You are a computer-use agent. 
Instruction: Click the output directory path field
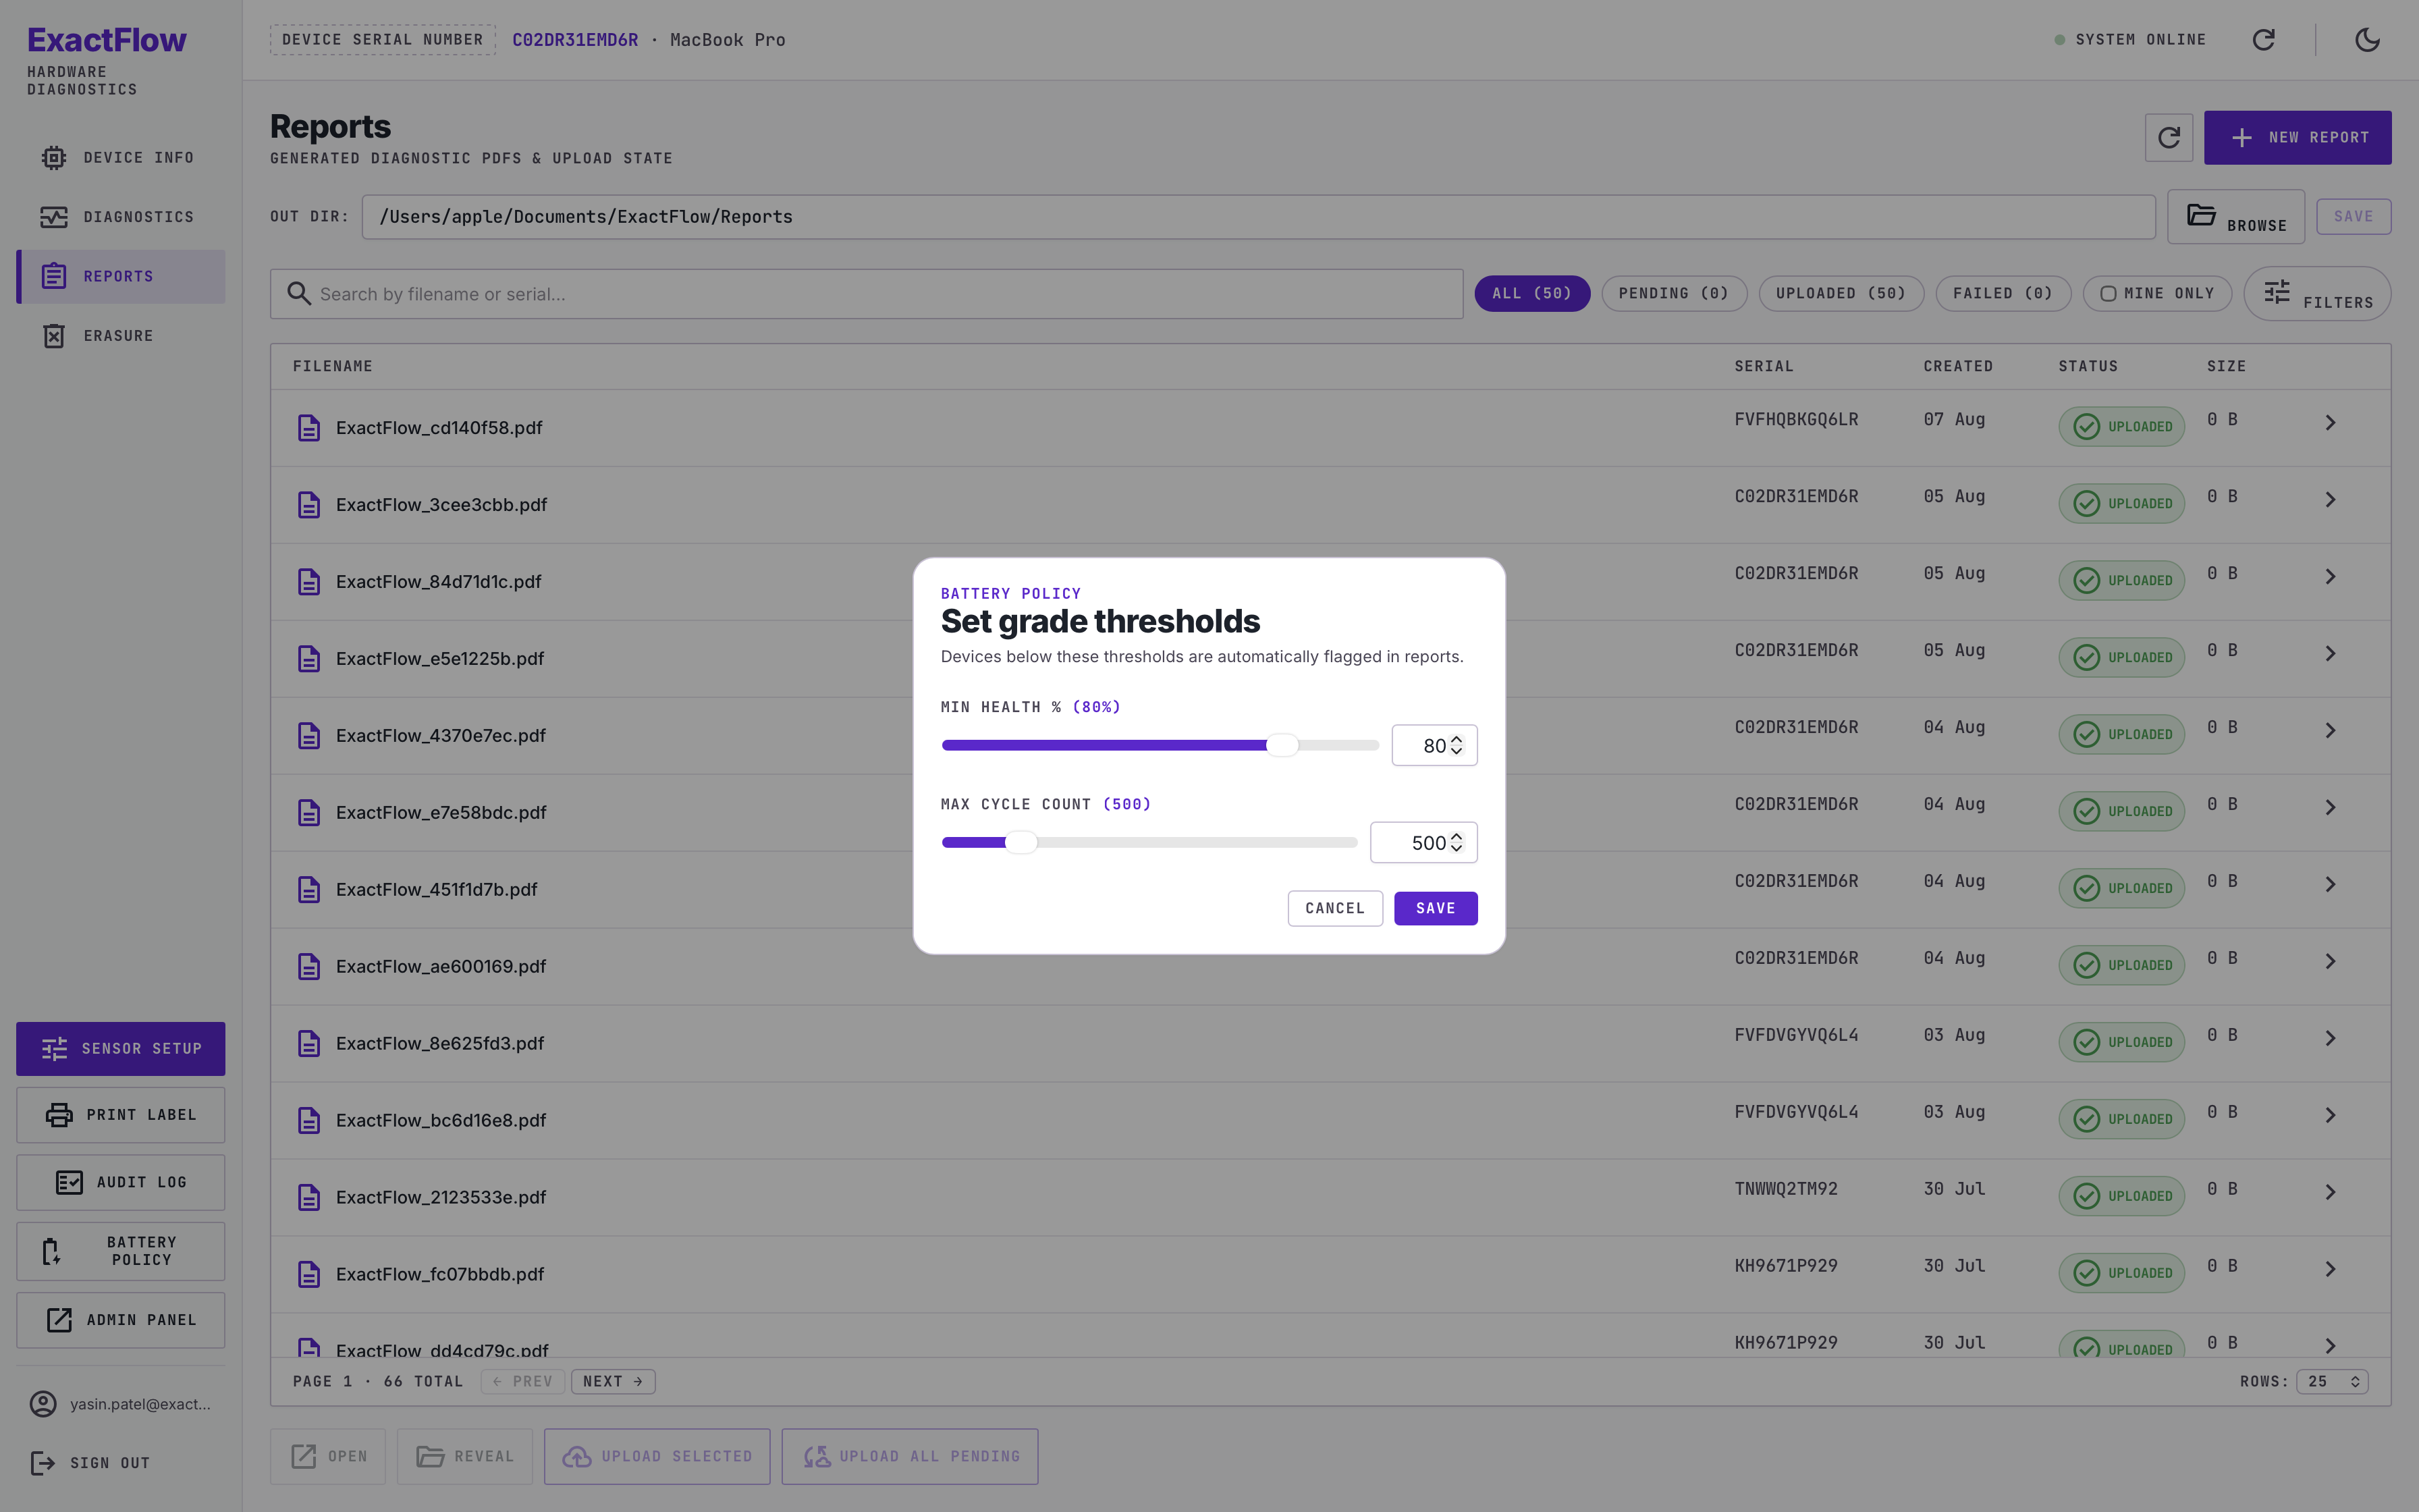coord(1257,217)
